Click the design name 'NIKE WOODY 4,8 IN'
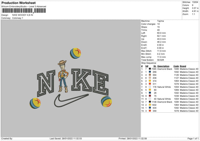 tap(23, 15)
